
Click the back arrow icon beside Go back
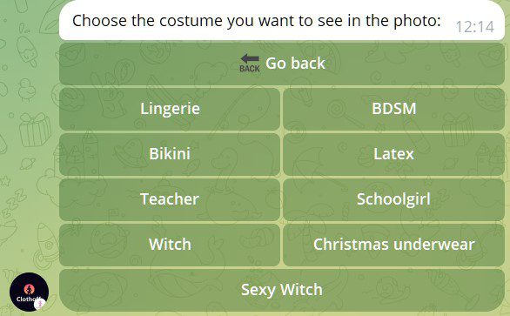[x=250, y=59]
